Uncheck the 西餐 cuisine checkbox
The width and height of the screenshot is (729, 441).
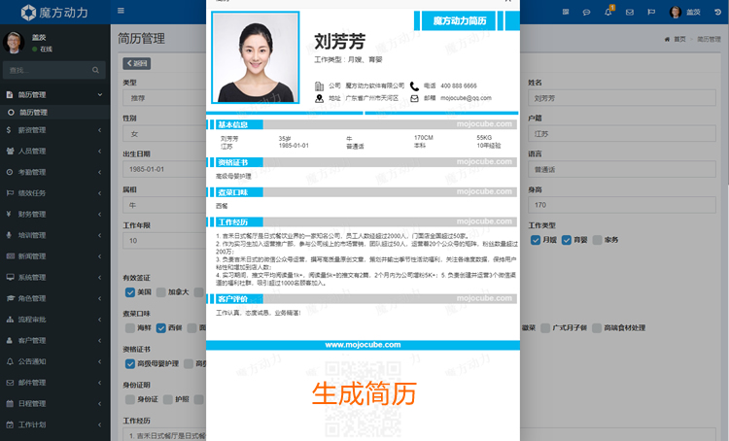point(160,328)
